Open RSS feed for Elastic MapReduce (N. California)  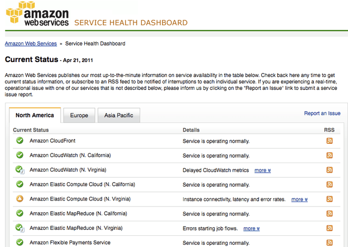[x=330, y=213]
